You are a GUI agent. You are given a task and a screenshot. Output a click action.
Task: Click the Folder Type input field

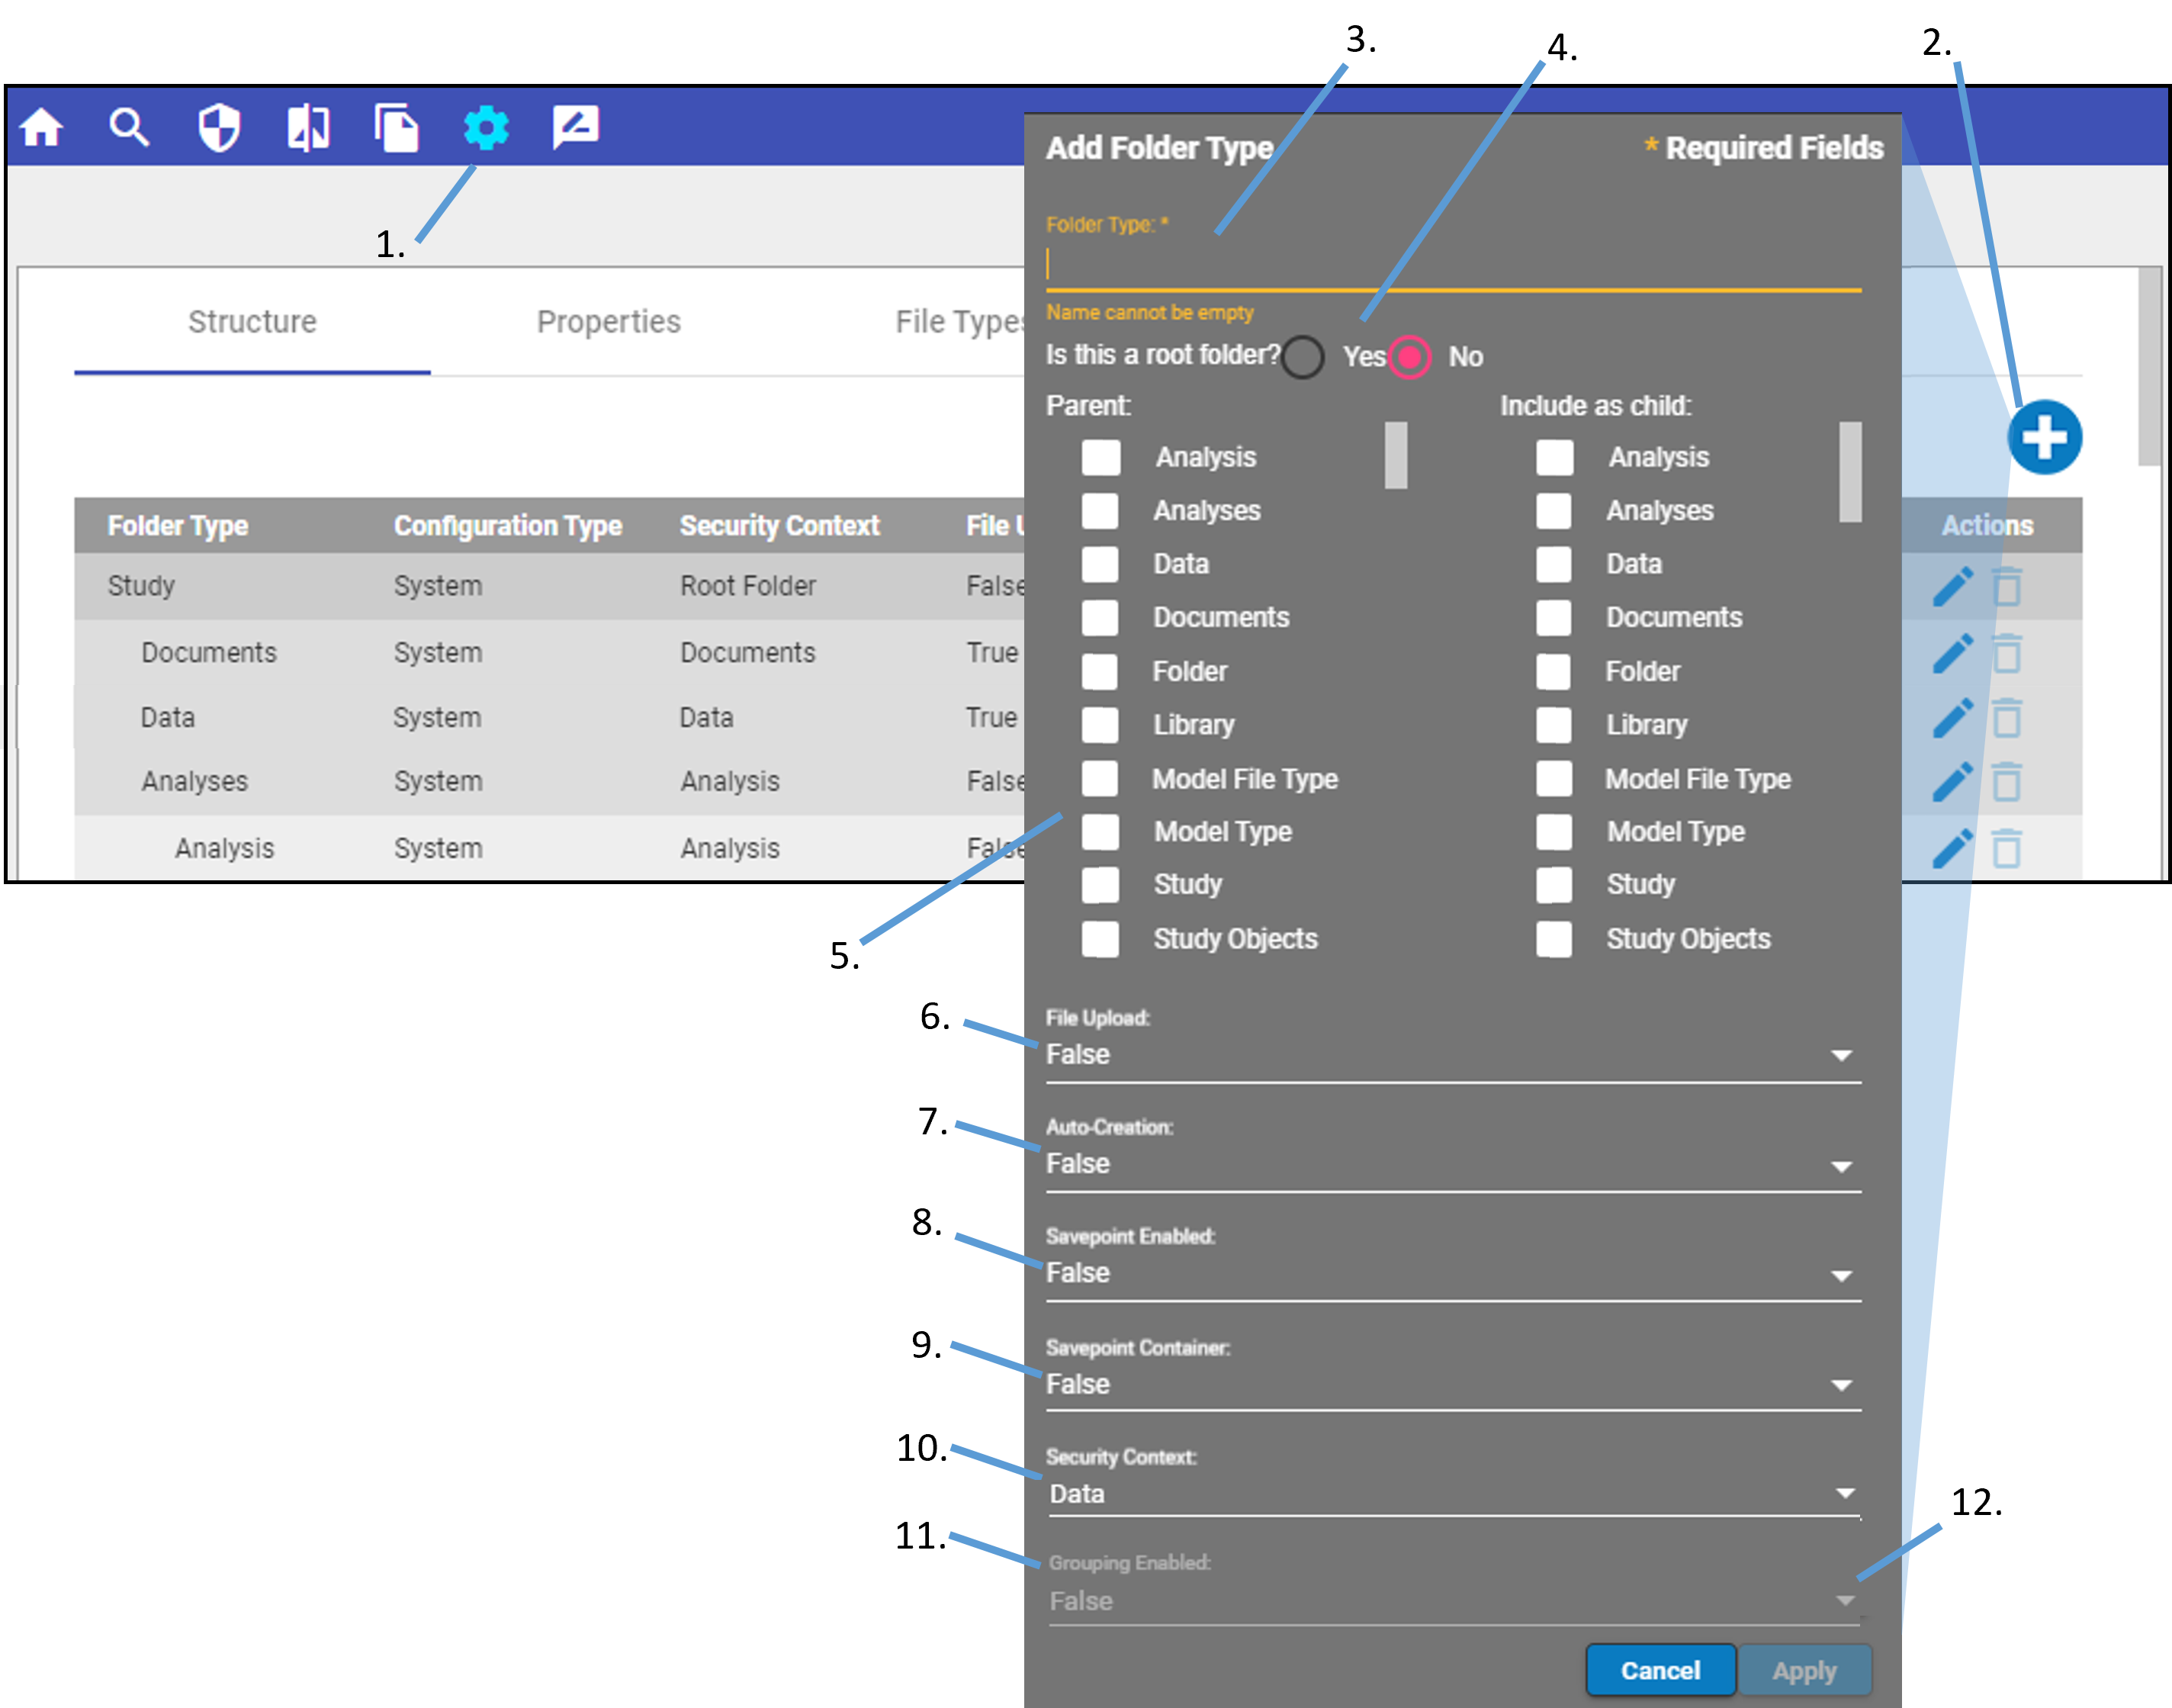tap(1452, 265)
